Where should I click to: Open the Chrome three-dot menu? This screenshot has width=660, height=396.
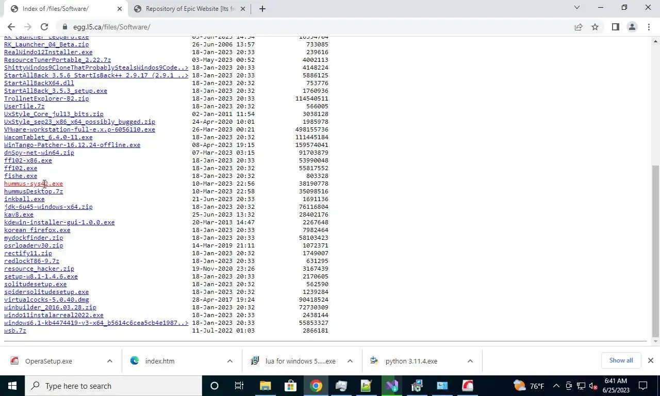click(x=648, y=27)
